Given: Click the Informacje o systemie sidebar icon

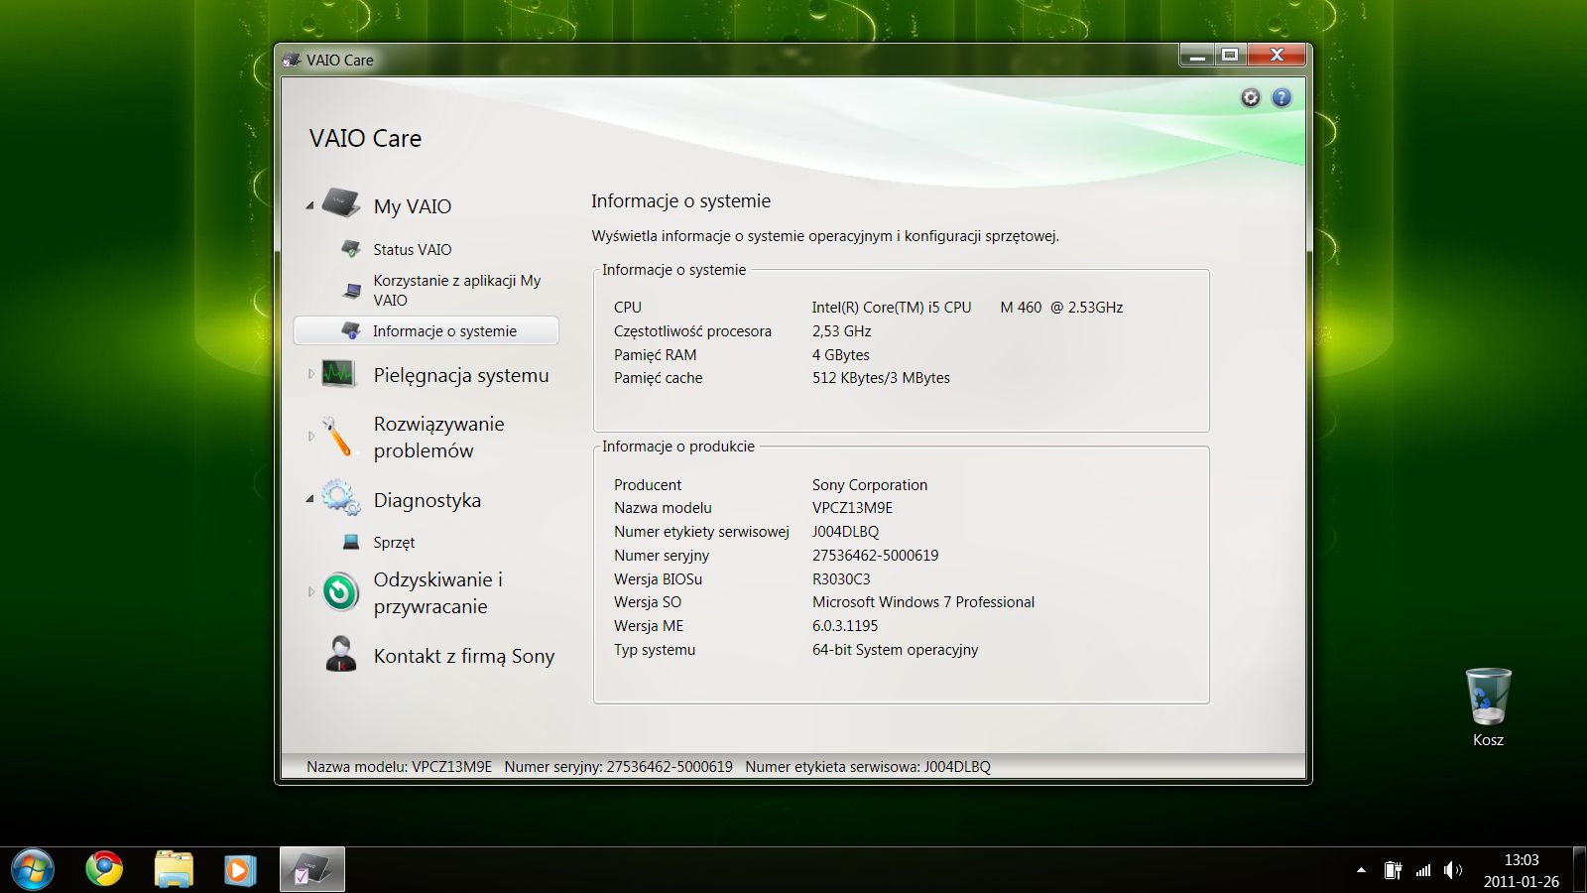Looking at the screenshot, I should click(350, 330).
